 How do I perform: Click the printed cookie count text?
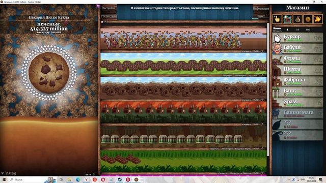[49, 26]
